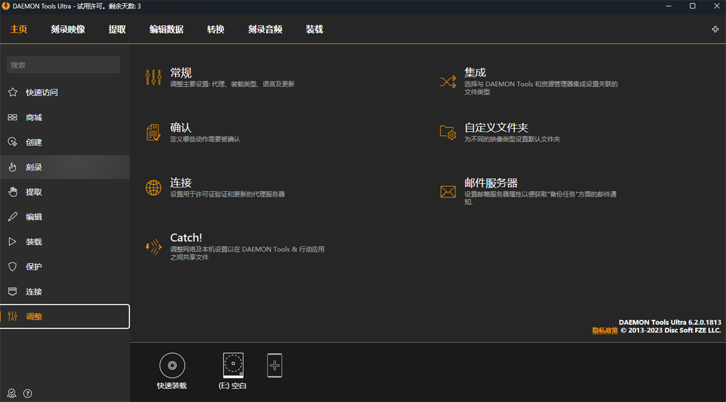
Task: Select 商城 label in sidebar
Action: pyautogui.click(x=34, y=117)
